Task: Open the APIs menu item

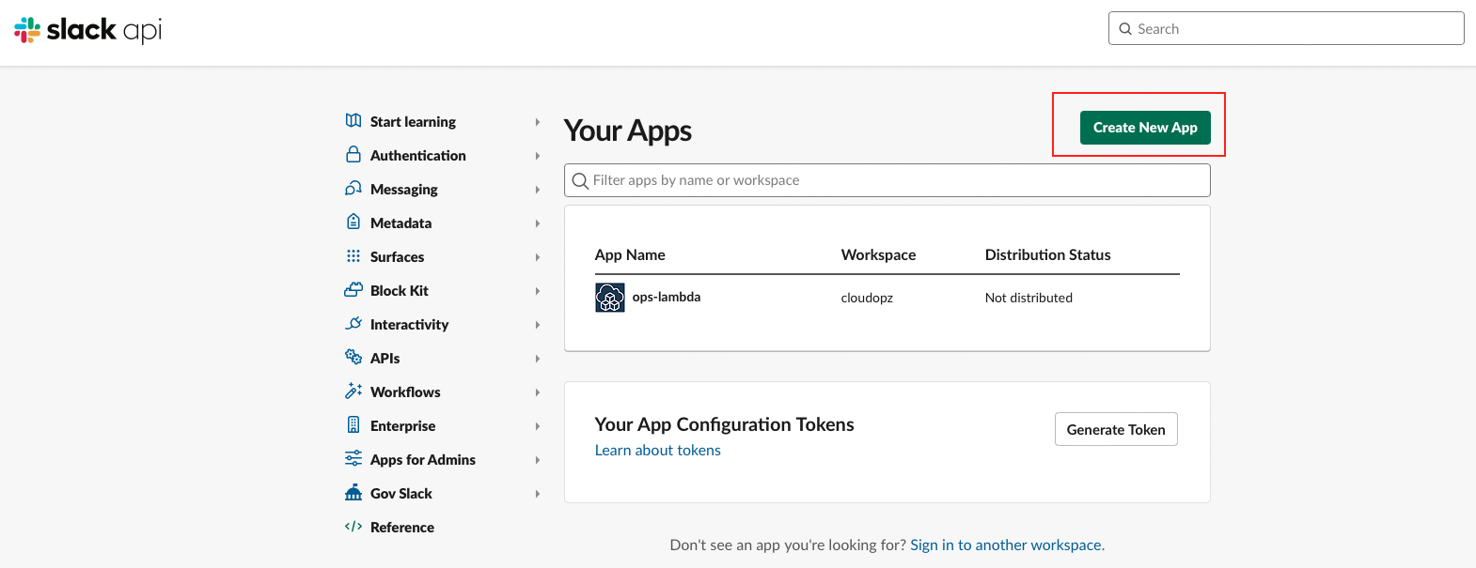Action: 385,359
